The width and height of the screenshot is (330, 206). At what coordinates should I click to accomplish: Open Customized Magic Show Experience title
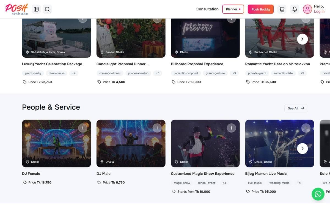click(203, 174)
